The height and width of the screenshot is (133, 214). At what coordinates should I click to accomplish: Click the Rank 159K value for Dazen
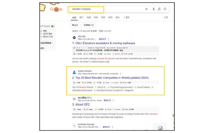pyautogui.click(x=126, y=83)
